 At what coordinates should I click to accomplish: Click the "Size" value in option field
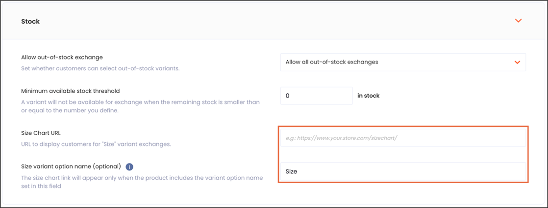[x=291, y=171]
